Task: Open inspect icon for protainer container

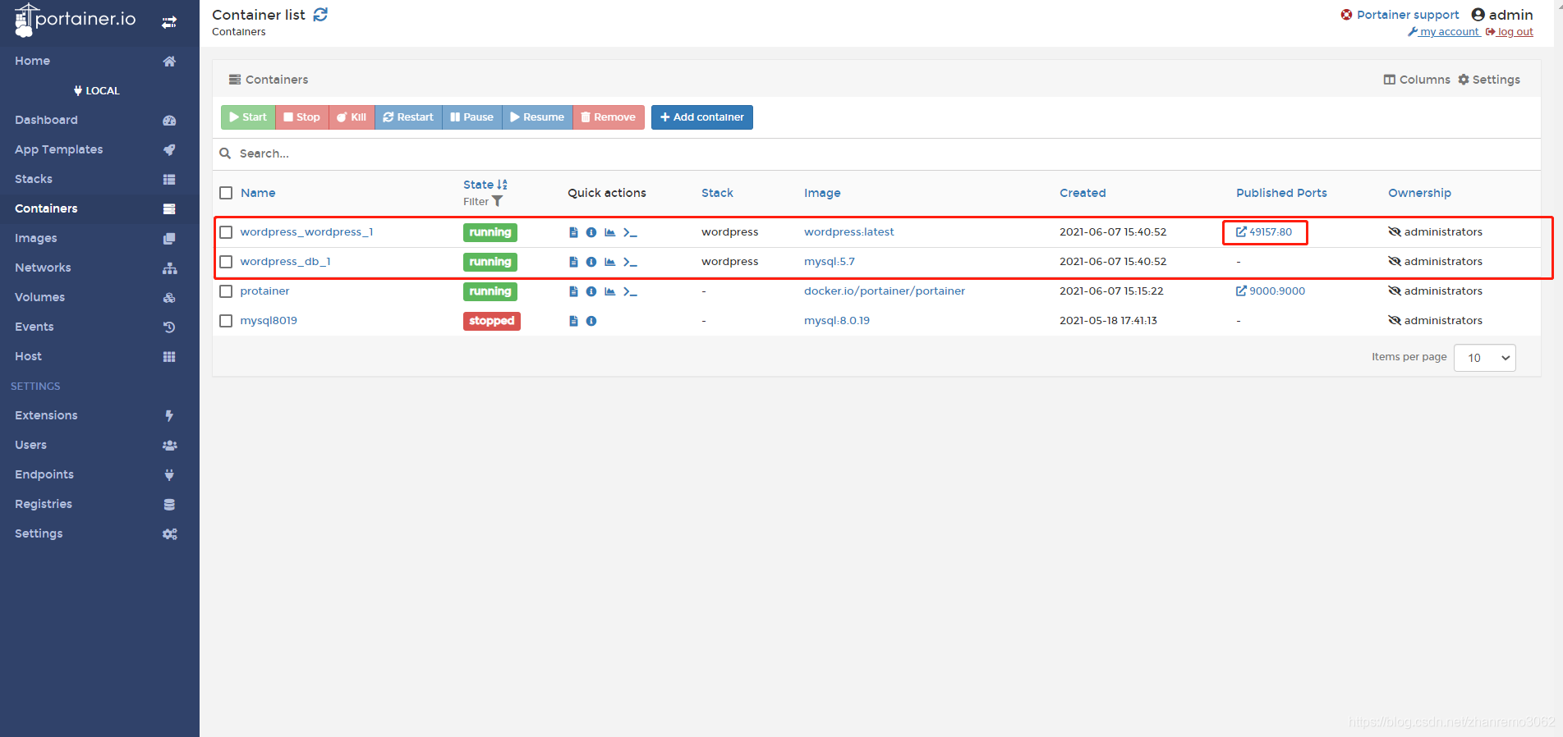Action: point(591,291)
